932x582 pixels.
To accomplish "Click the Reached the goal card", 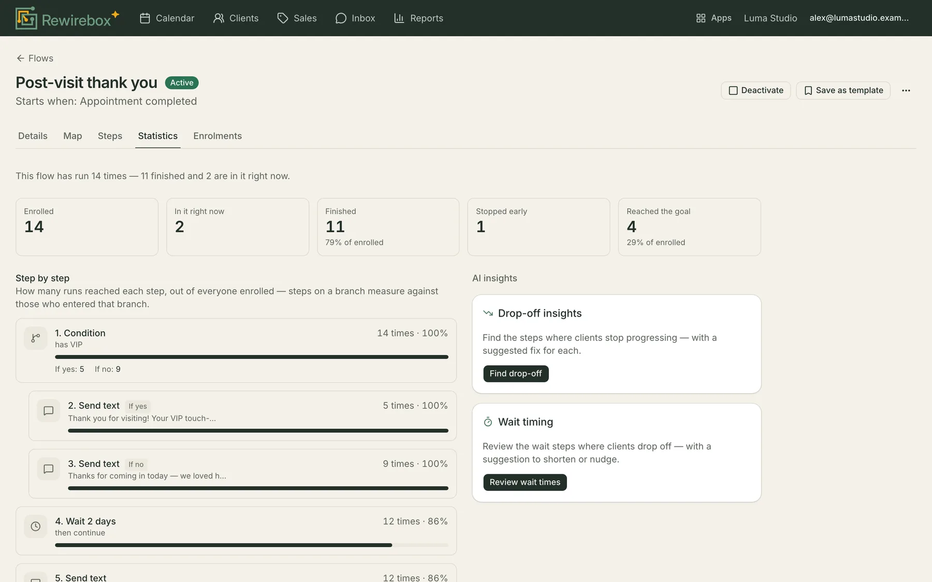I will (x=690, y=227).
